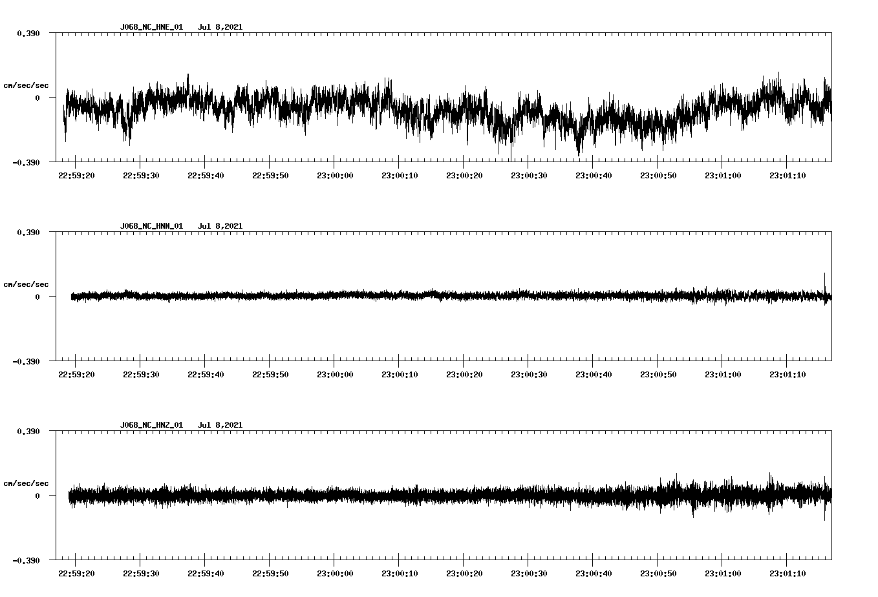Click the 23:00:40 time label under HNE plot
This screenshot has height=597, width=878.
click(x=593, y=176)
